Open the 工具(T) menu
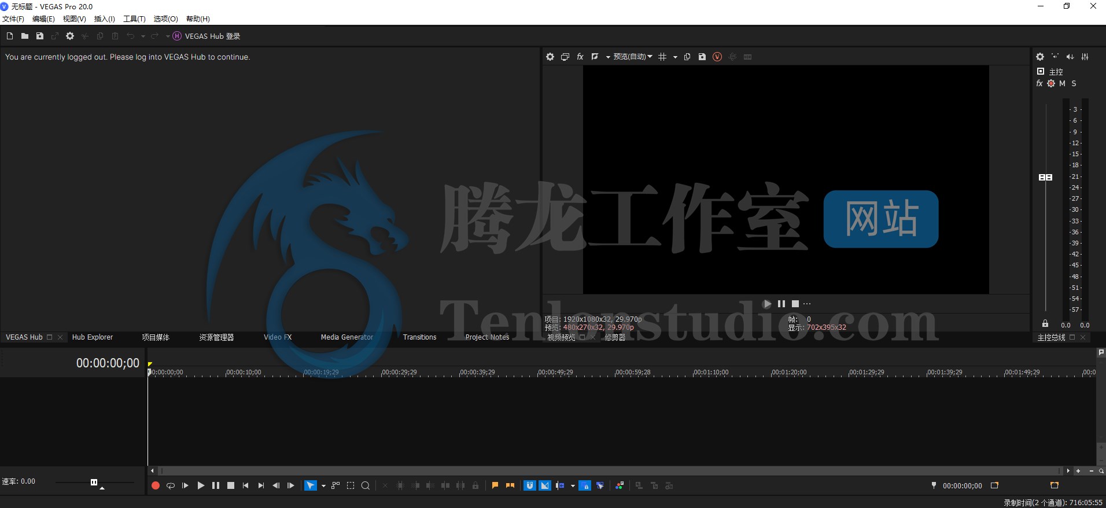This screenshot has width=1106, height=508. [134, 19]
